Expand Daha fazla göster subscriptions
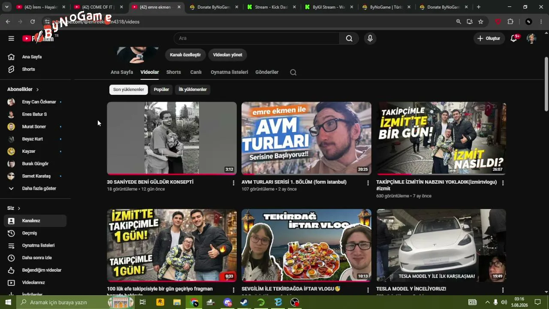This screenshot has height=309, width=549. [x=35, y=188]
